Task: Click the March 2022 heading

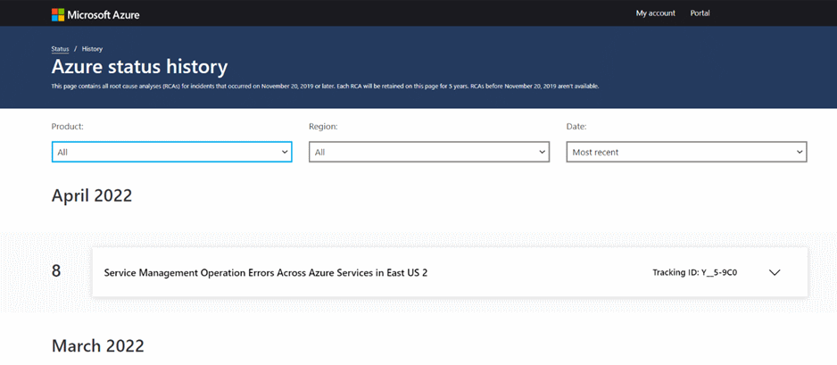Action: tap(97, 345)
